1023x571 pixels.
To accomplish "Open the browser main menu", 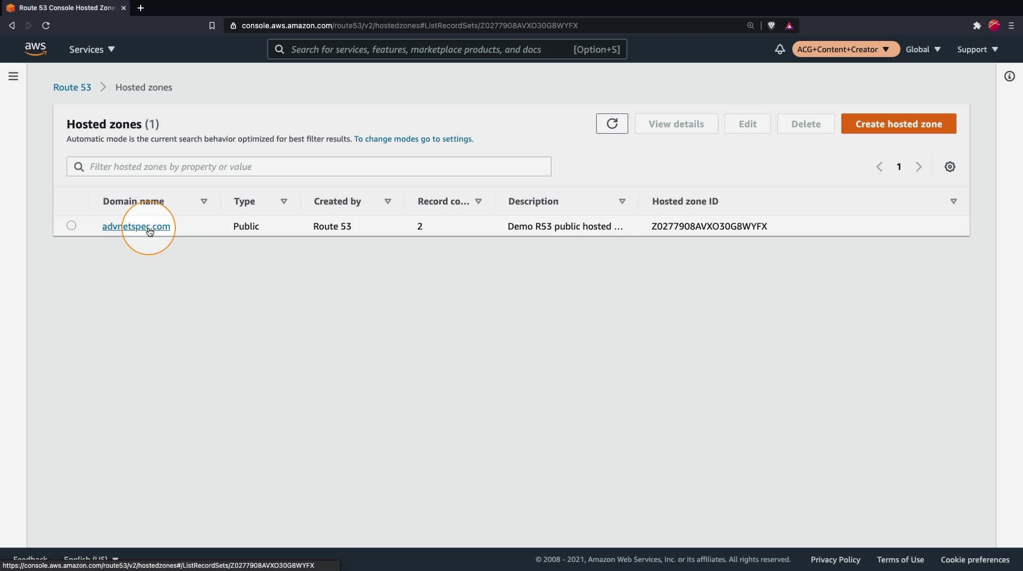I will [1011, 26].
